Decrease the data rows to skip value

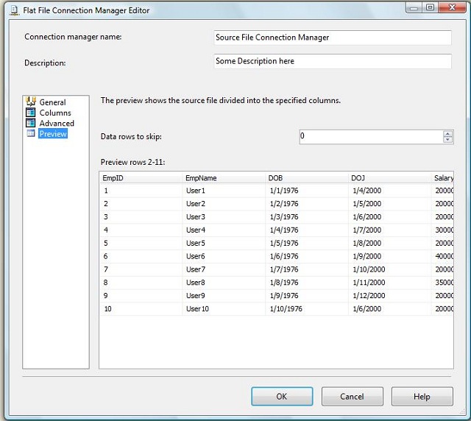[x=447, y=140]
